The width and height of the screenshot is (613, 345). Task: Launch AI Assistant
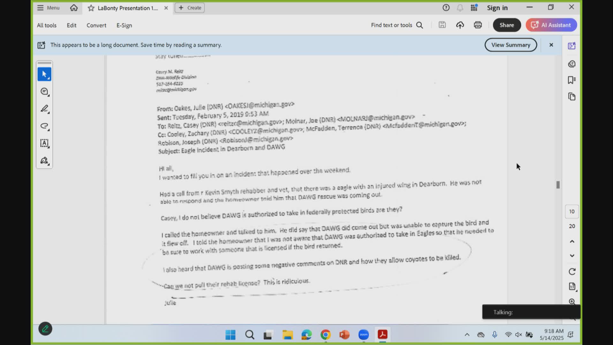coord(551,25)
